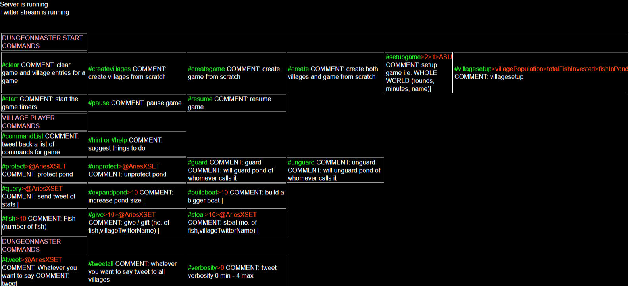Image resolution: width=629 pixels, height=286 pixels.
Task: Click the #query>@AriesXSET stats command
Action: pyautogui.click(x=32, y=189)
